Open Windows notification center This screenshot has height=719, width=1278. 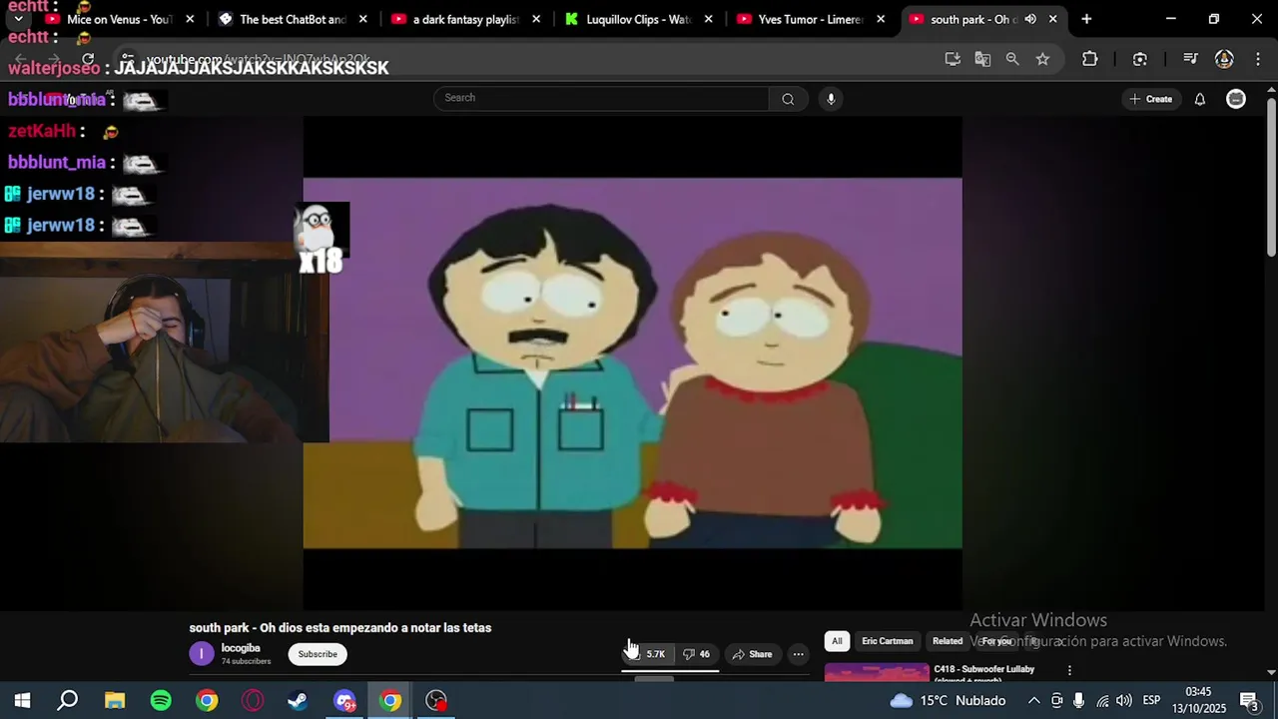click(1249, 701)
